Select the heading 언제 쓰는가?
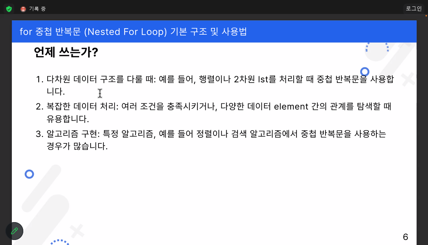 pos(66,52)
